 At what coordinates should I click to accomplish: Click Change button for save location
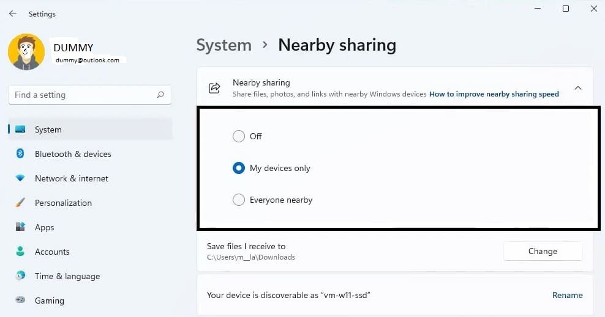[543, 251]
